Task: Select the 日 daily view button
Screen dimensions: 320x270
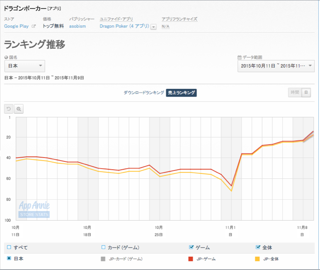Action: click(306, 92)
